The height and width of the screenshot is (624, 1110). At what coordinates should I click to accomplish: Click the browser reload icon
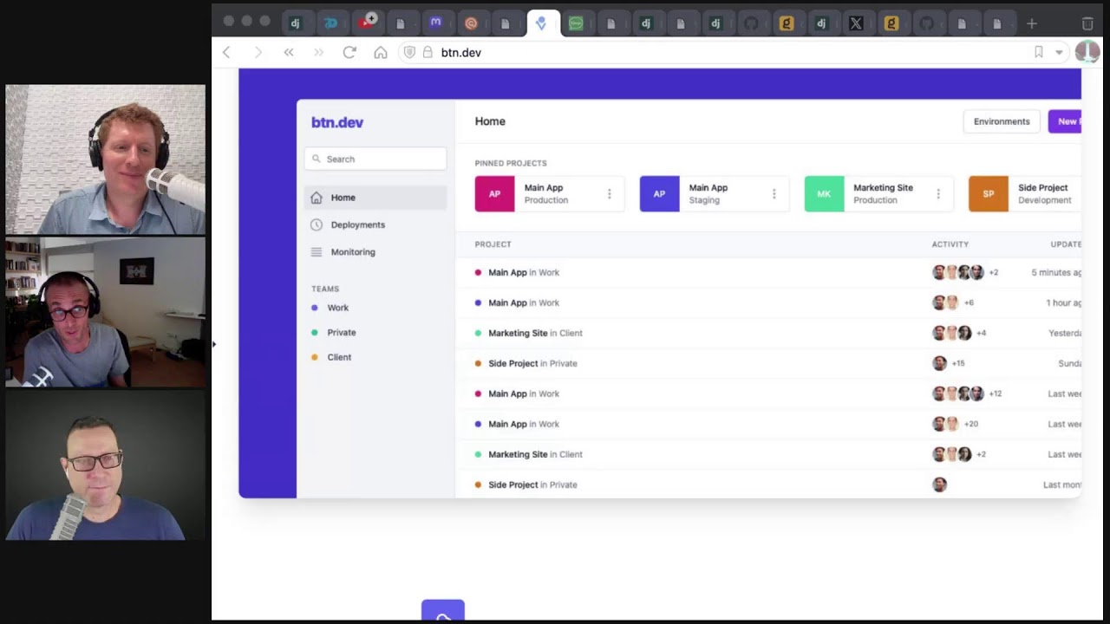349,53
